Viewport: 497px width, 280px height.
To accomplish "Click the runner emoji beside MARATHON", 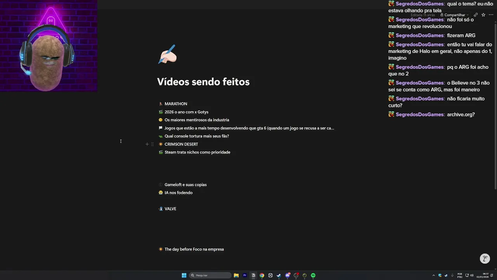I will pyautogui.click(x=161, y=104).
